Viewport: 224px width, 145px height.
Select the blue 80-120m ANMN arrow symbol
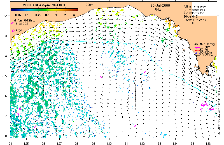(198, 53)
